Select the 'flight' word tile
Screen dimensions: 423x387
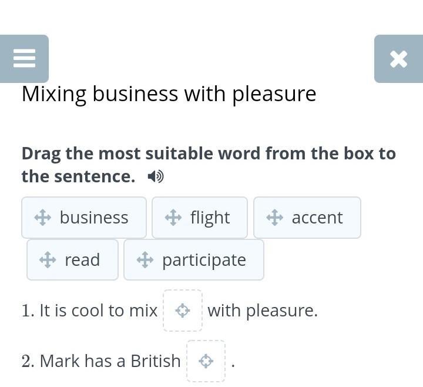pyautogui.click(x=210, y=218)
